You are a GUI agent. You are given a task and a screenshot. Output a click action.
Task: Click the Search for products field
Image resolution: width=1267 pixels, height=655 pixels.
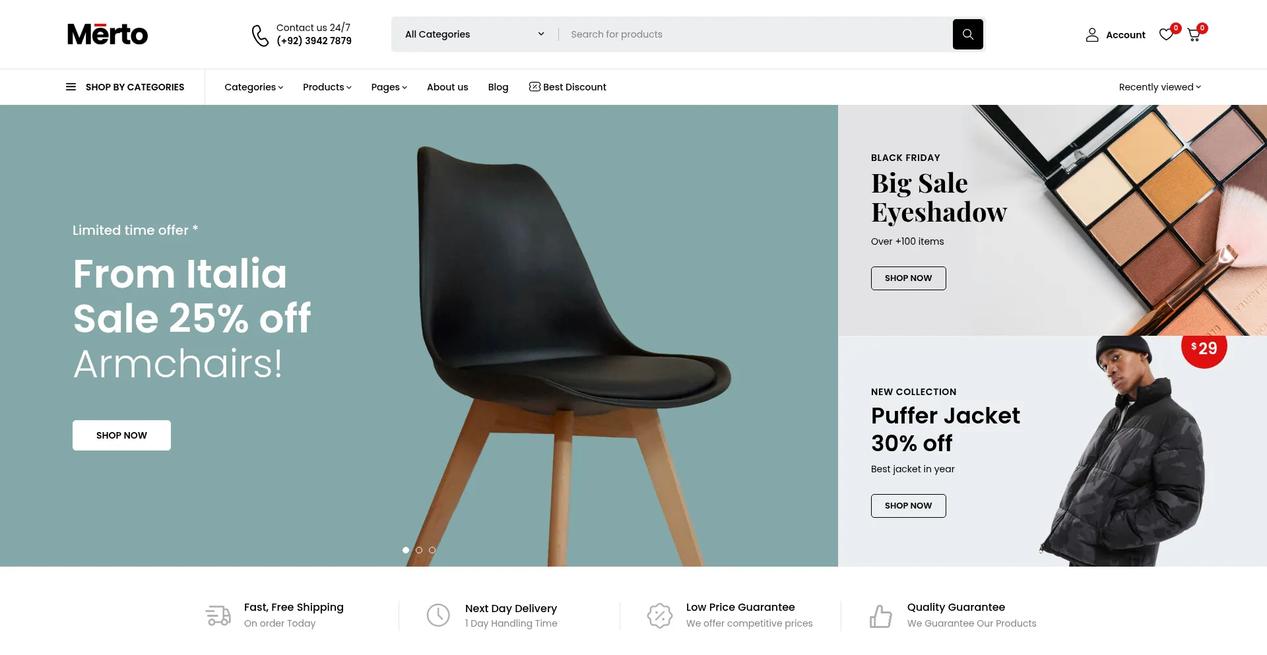pos(755,34)
